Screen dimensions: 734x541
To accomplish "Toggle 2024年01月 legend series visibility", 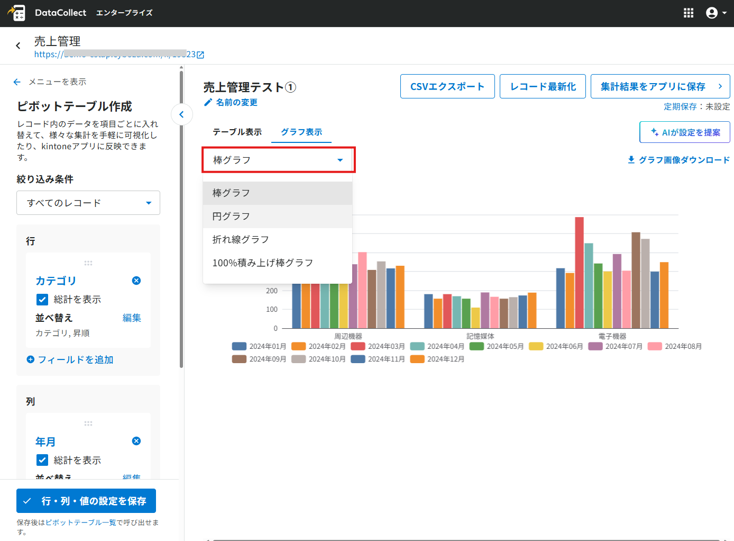I will click(x=259, y=346).
